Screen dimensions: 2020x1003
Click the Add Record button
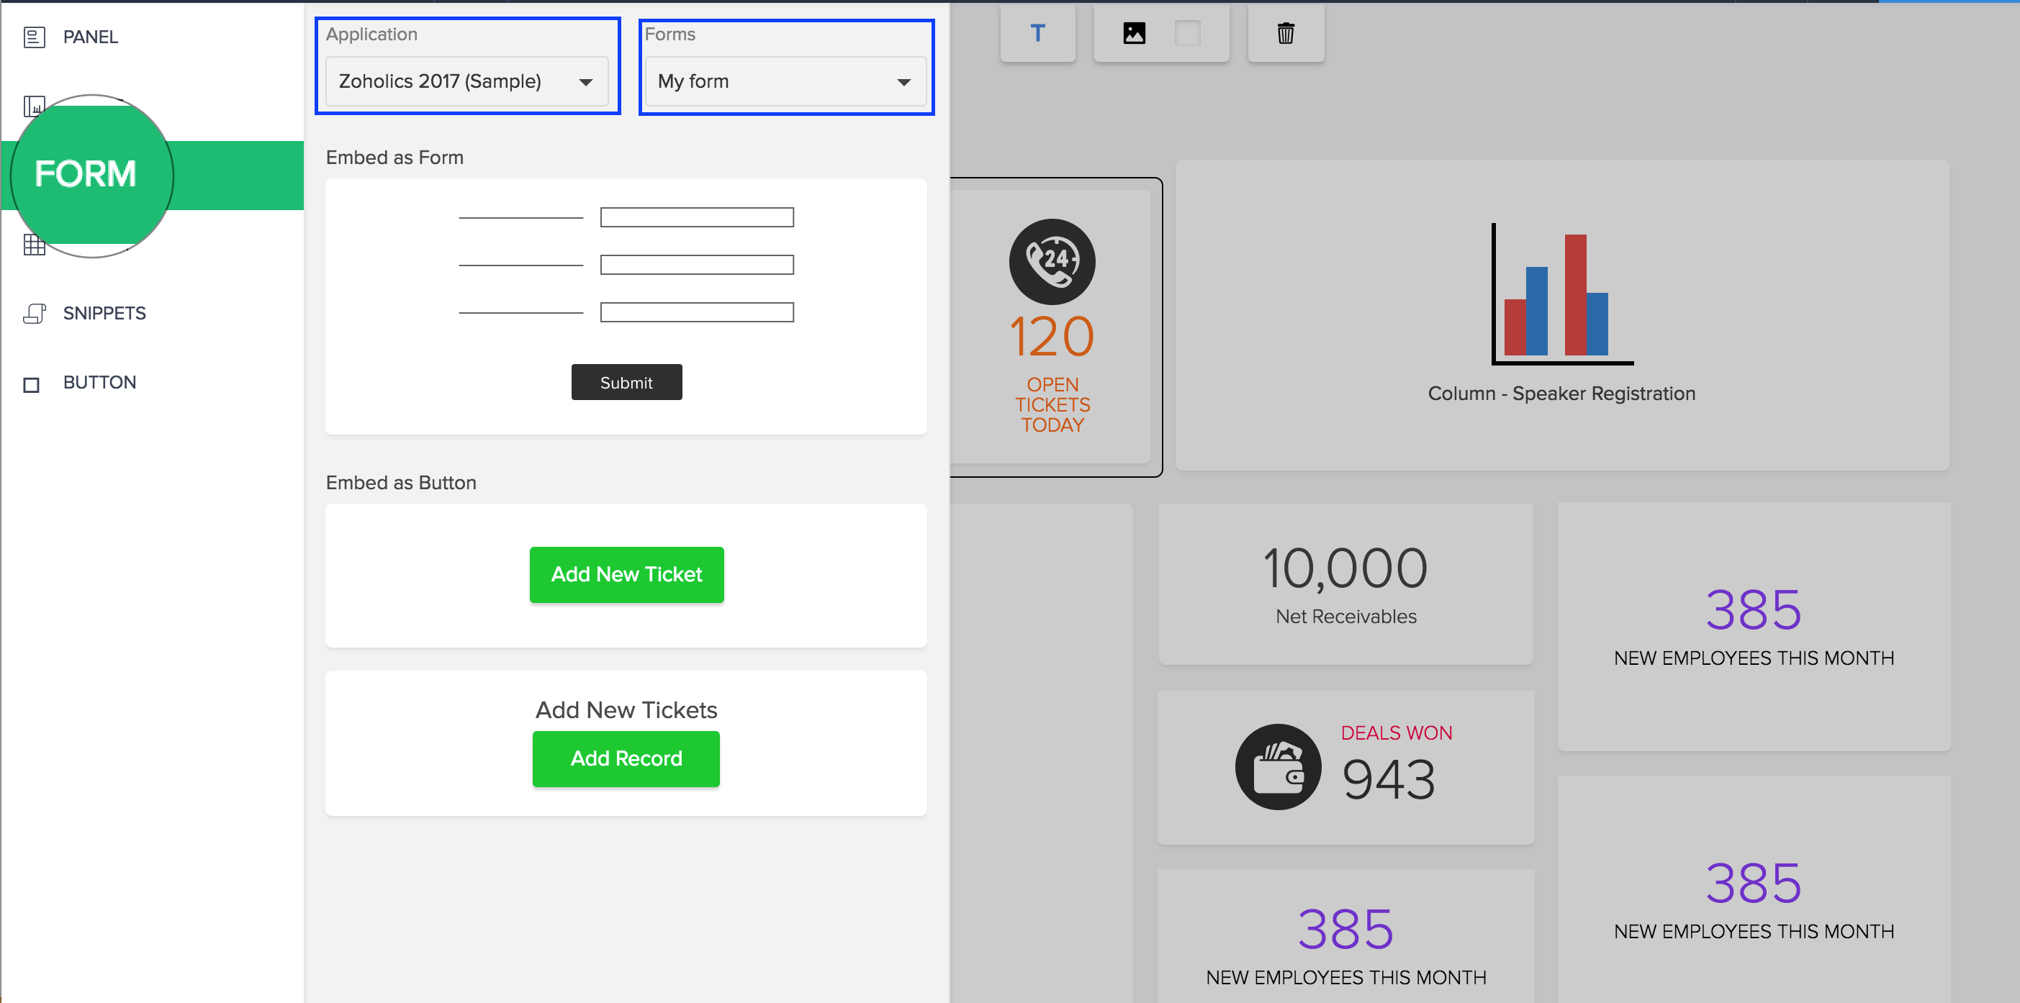click(x=626, y=758)
